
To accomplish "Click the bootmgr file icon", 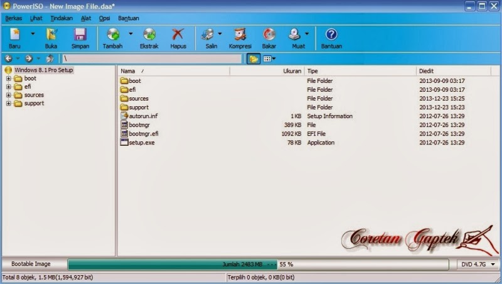I will (x=124, y=124).
